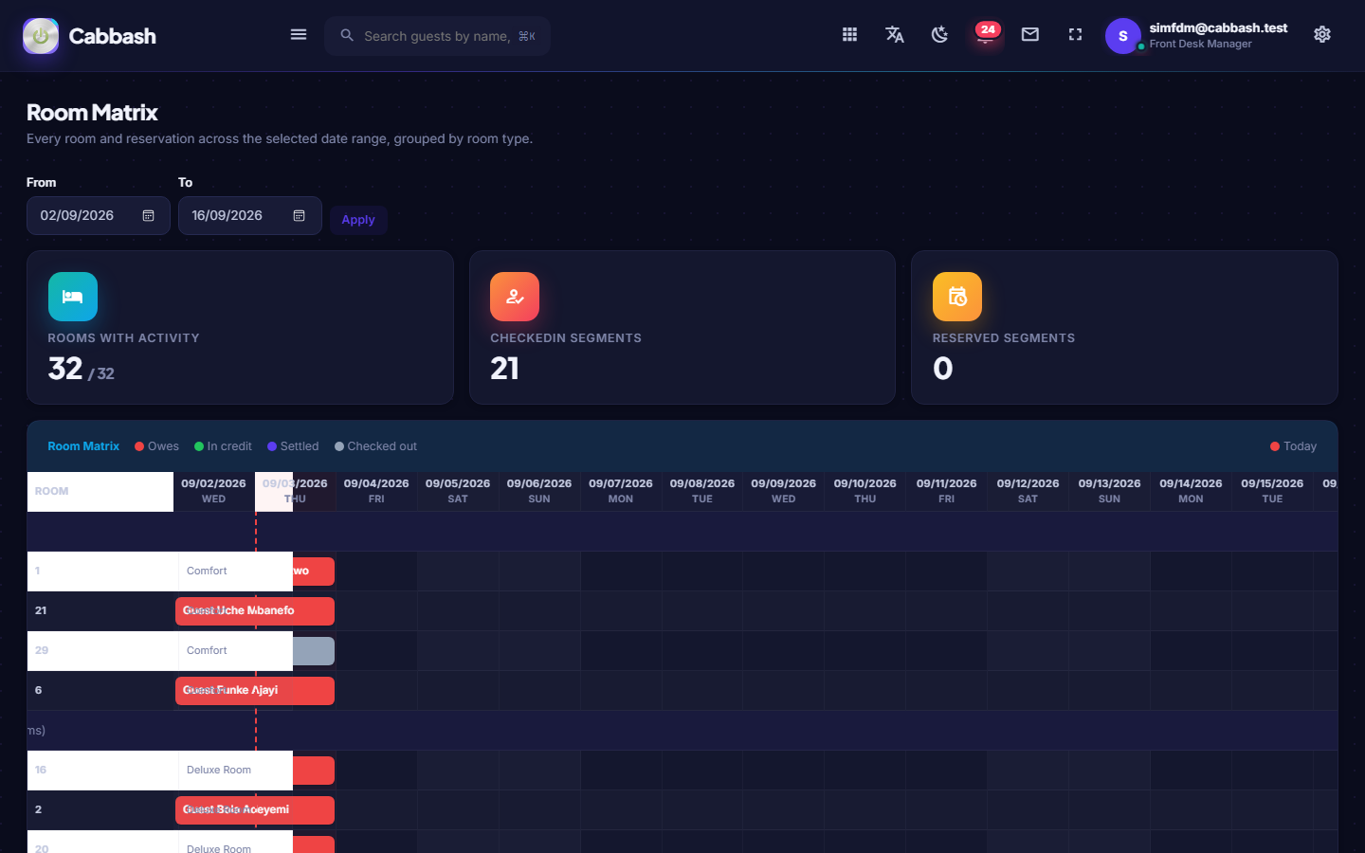Screen dimensions: 1365x853
Task: Open Guest Bola Adeyemi reservation bar
Action: click(x=255, y=810)
